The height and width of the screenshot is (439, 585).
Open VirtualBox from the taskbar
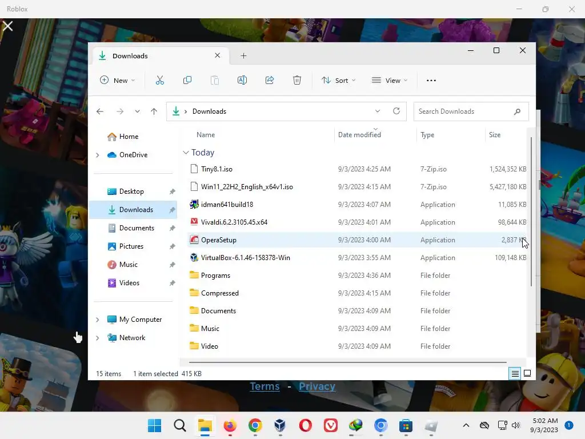[280, 425]
